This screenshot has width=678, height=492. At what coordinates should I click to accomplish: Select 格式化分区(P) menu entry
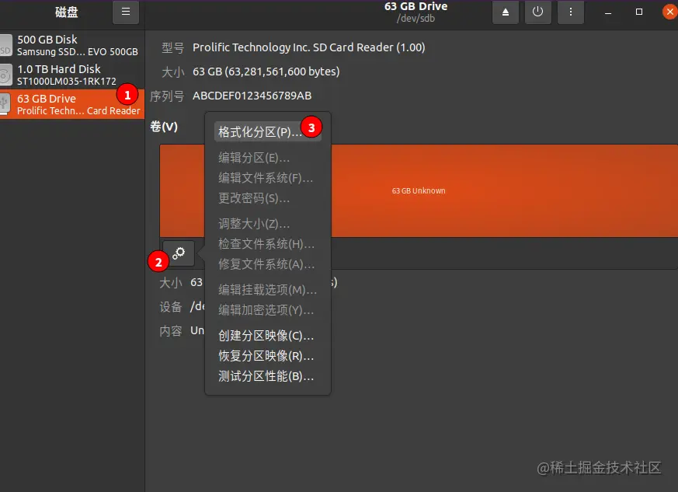tap(259, 132)
